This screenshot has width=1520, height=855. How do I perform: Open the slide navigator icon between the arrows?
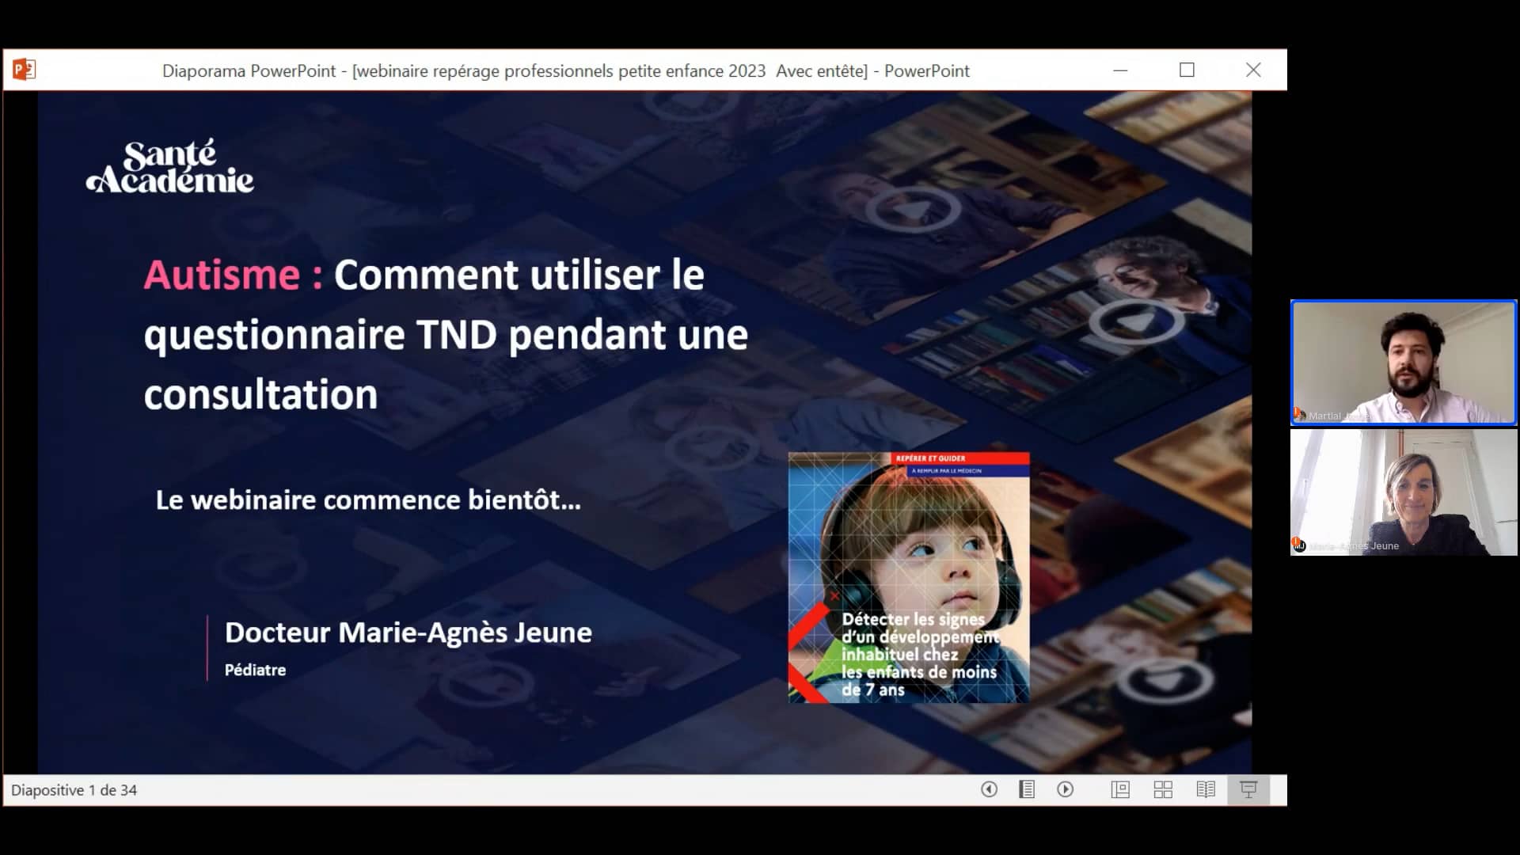1027,789
